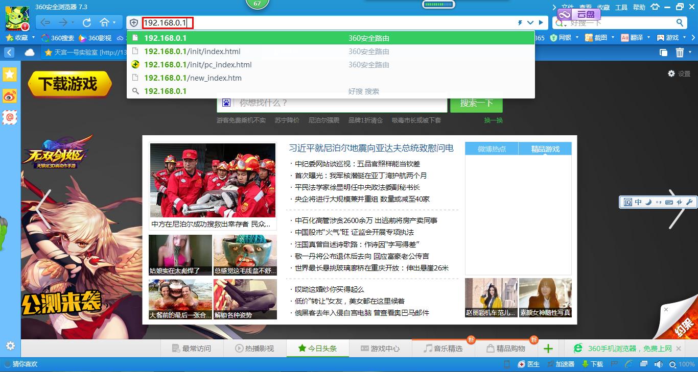Click the 截图 screenshot scissors tool
The height and width of the screenshot is (372, 698).
pyautogui.click(x=595, y=38)
